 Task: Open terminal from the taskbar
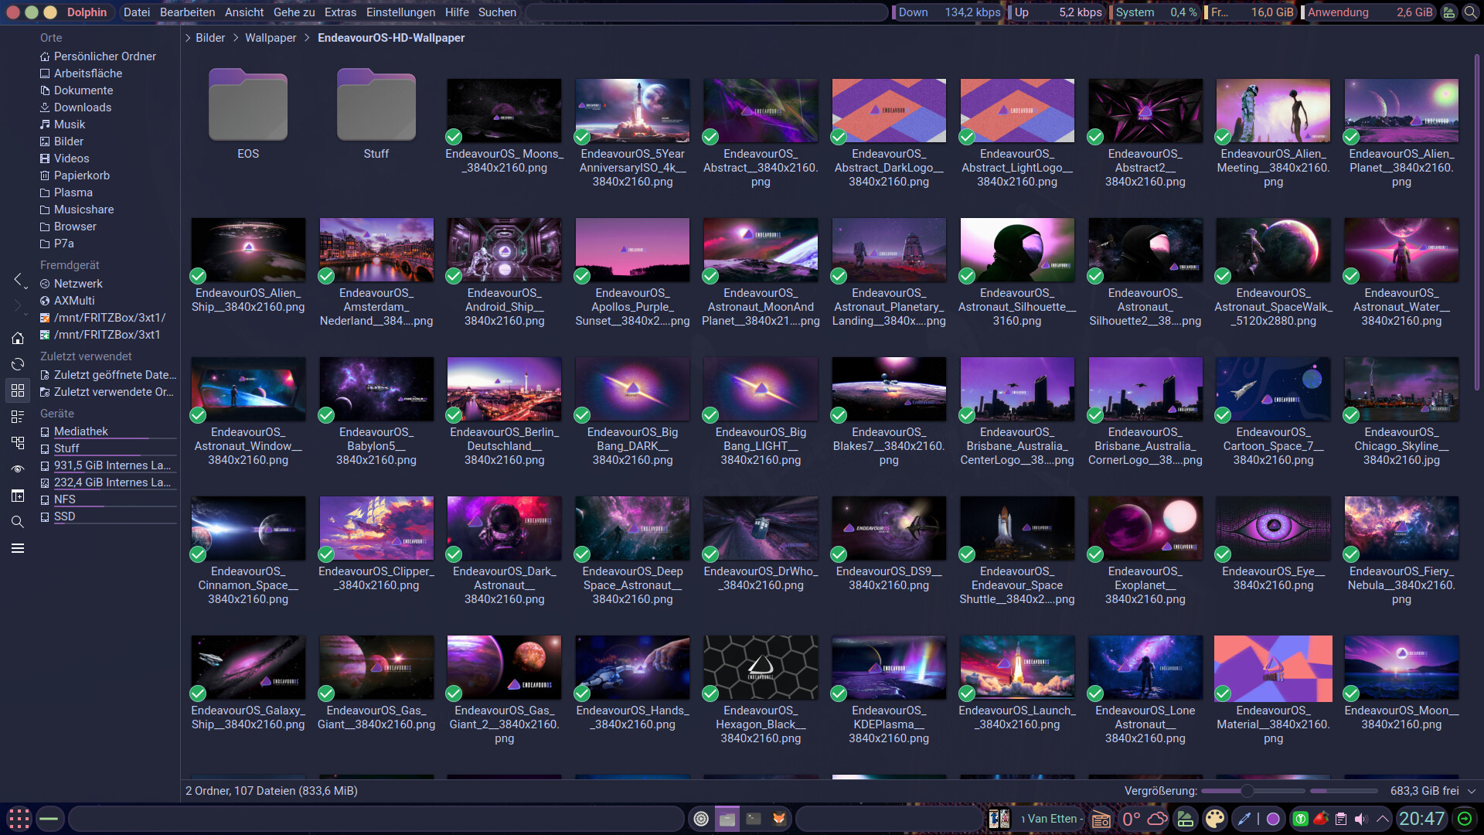[754, 819]
